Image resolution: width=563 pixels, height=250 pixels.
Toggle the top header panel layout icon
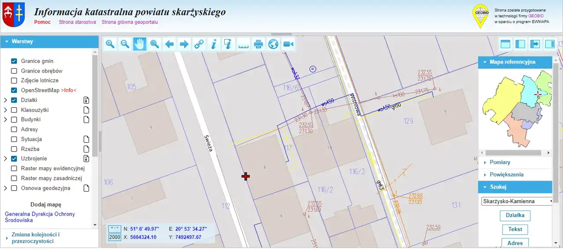point(505,44)
